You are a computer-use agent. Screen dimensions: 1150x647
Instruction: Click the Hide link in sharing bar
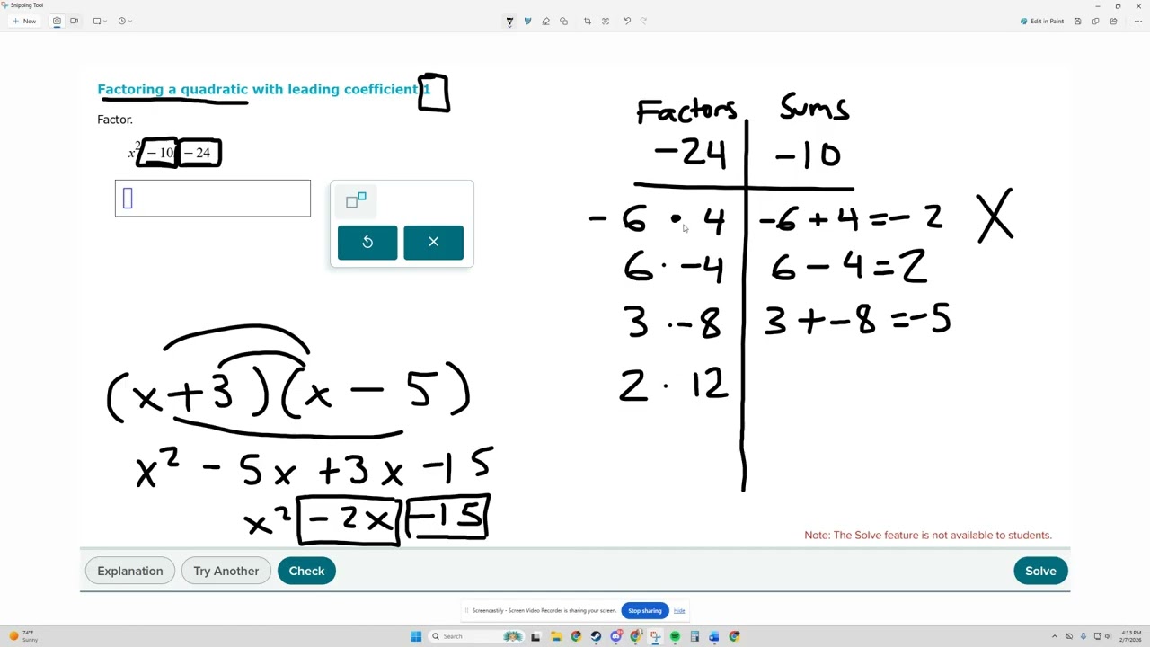point(679,611)
